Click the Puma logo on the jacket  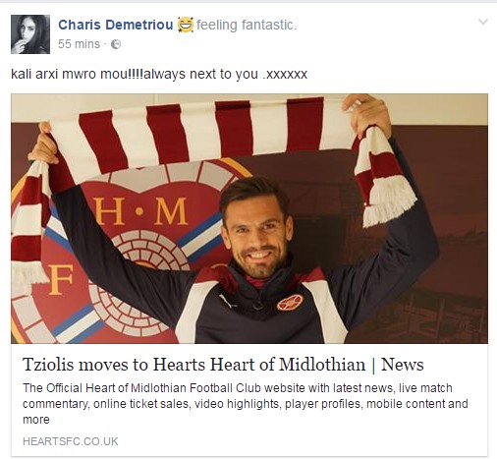coord(228,301)
